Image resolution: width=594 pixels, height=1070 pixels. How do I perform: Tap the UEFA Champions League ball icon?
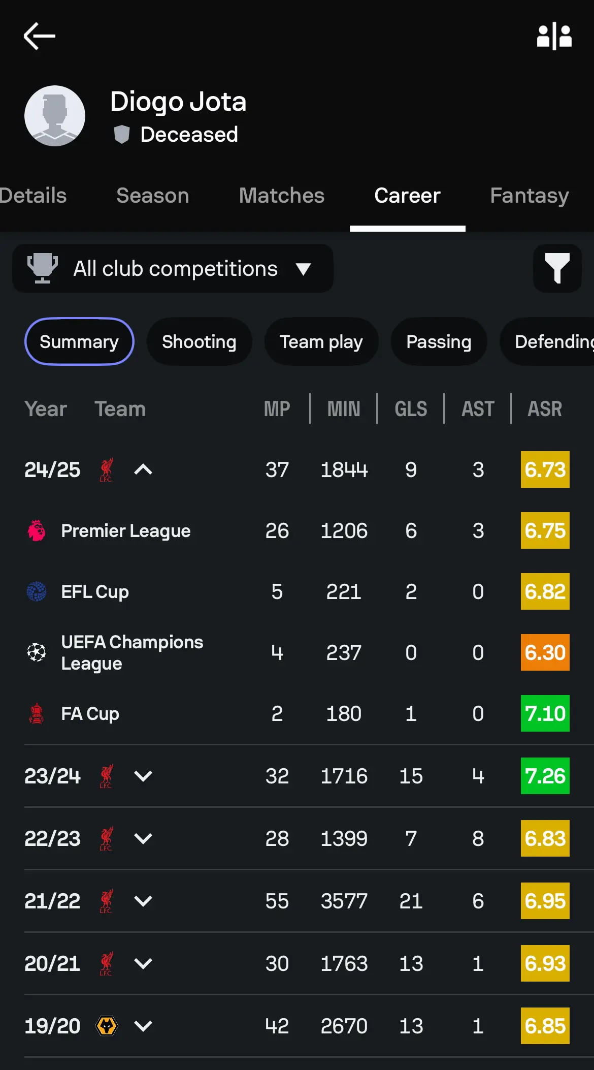click(37, 652)
